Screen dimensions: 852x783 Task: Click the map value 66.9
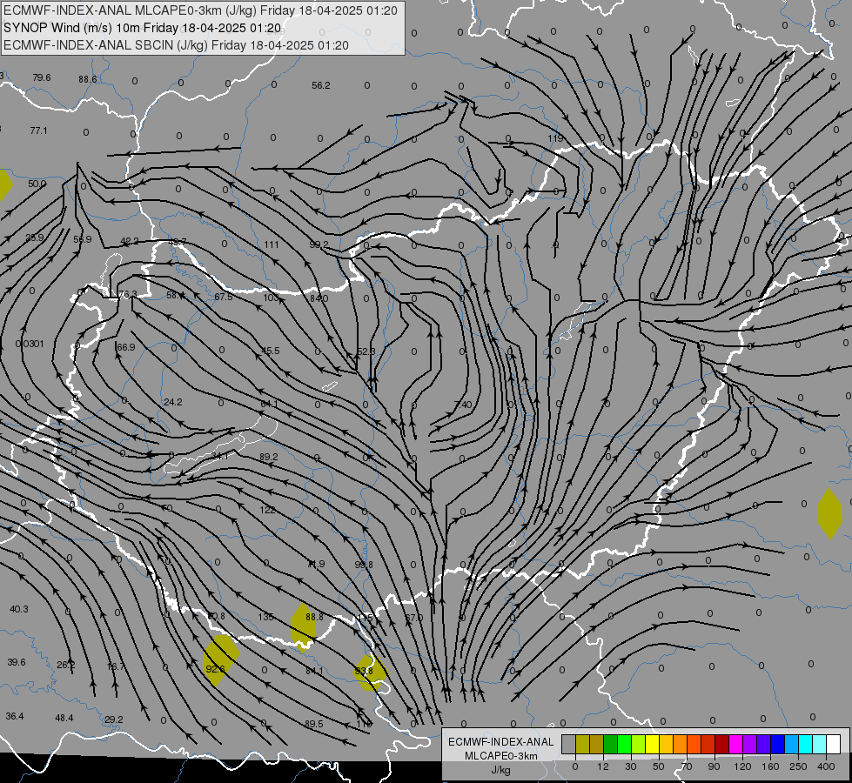click(x=126, y=347)
